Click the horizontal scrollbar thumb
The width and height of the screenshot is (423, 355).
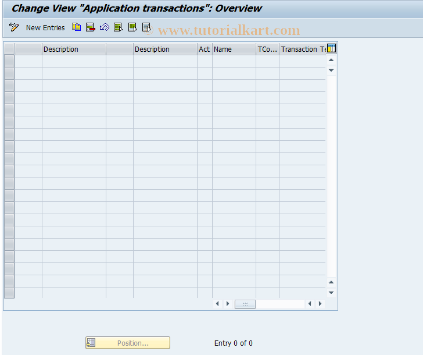coord(245,304)
